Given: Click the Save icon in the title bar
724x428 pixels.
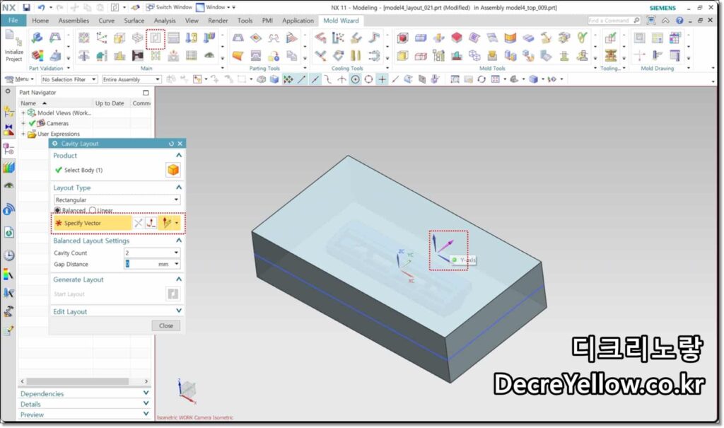Looking at the screenshot, I should [26, 7].
